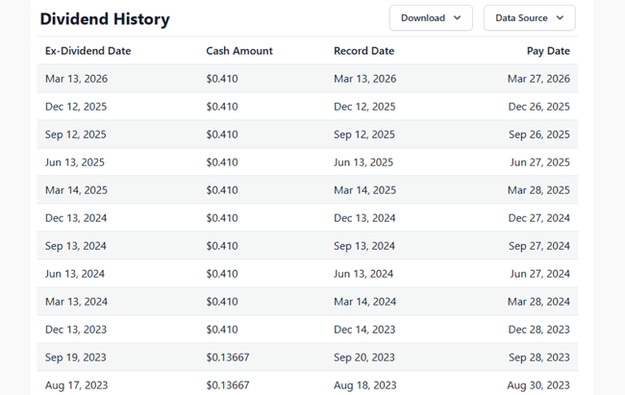Click the Jun 27, 2025 pay date cell
The height and width of the screenshot is (395, 625).
coord(538,162)
